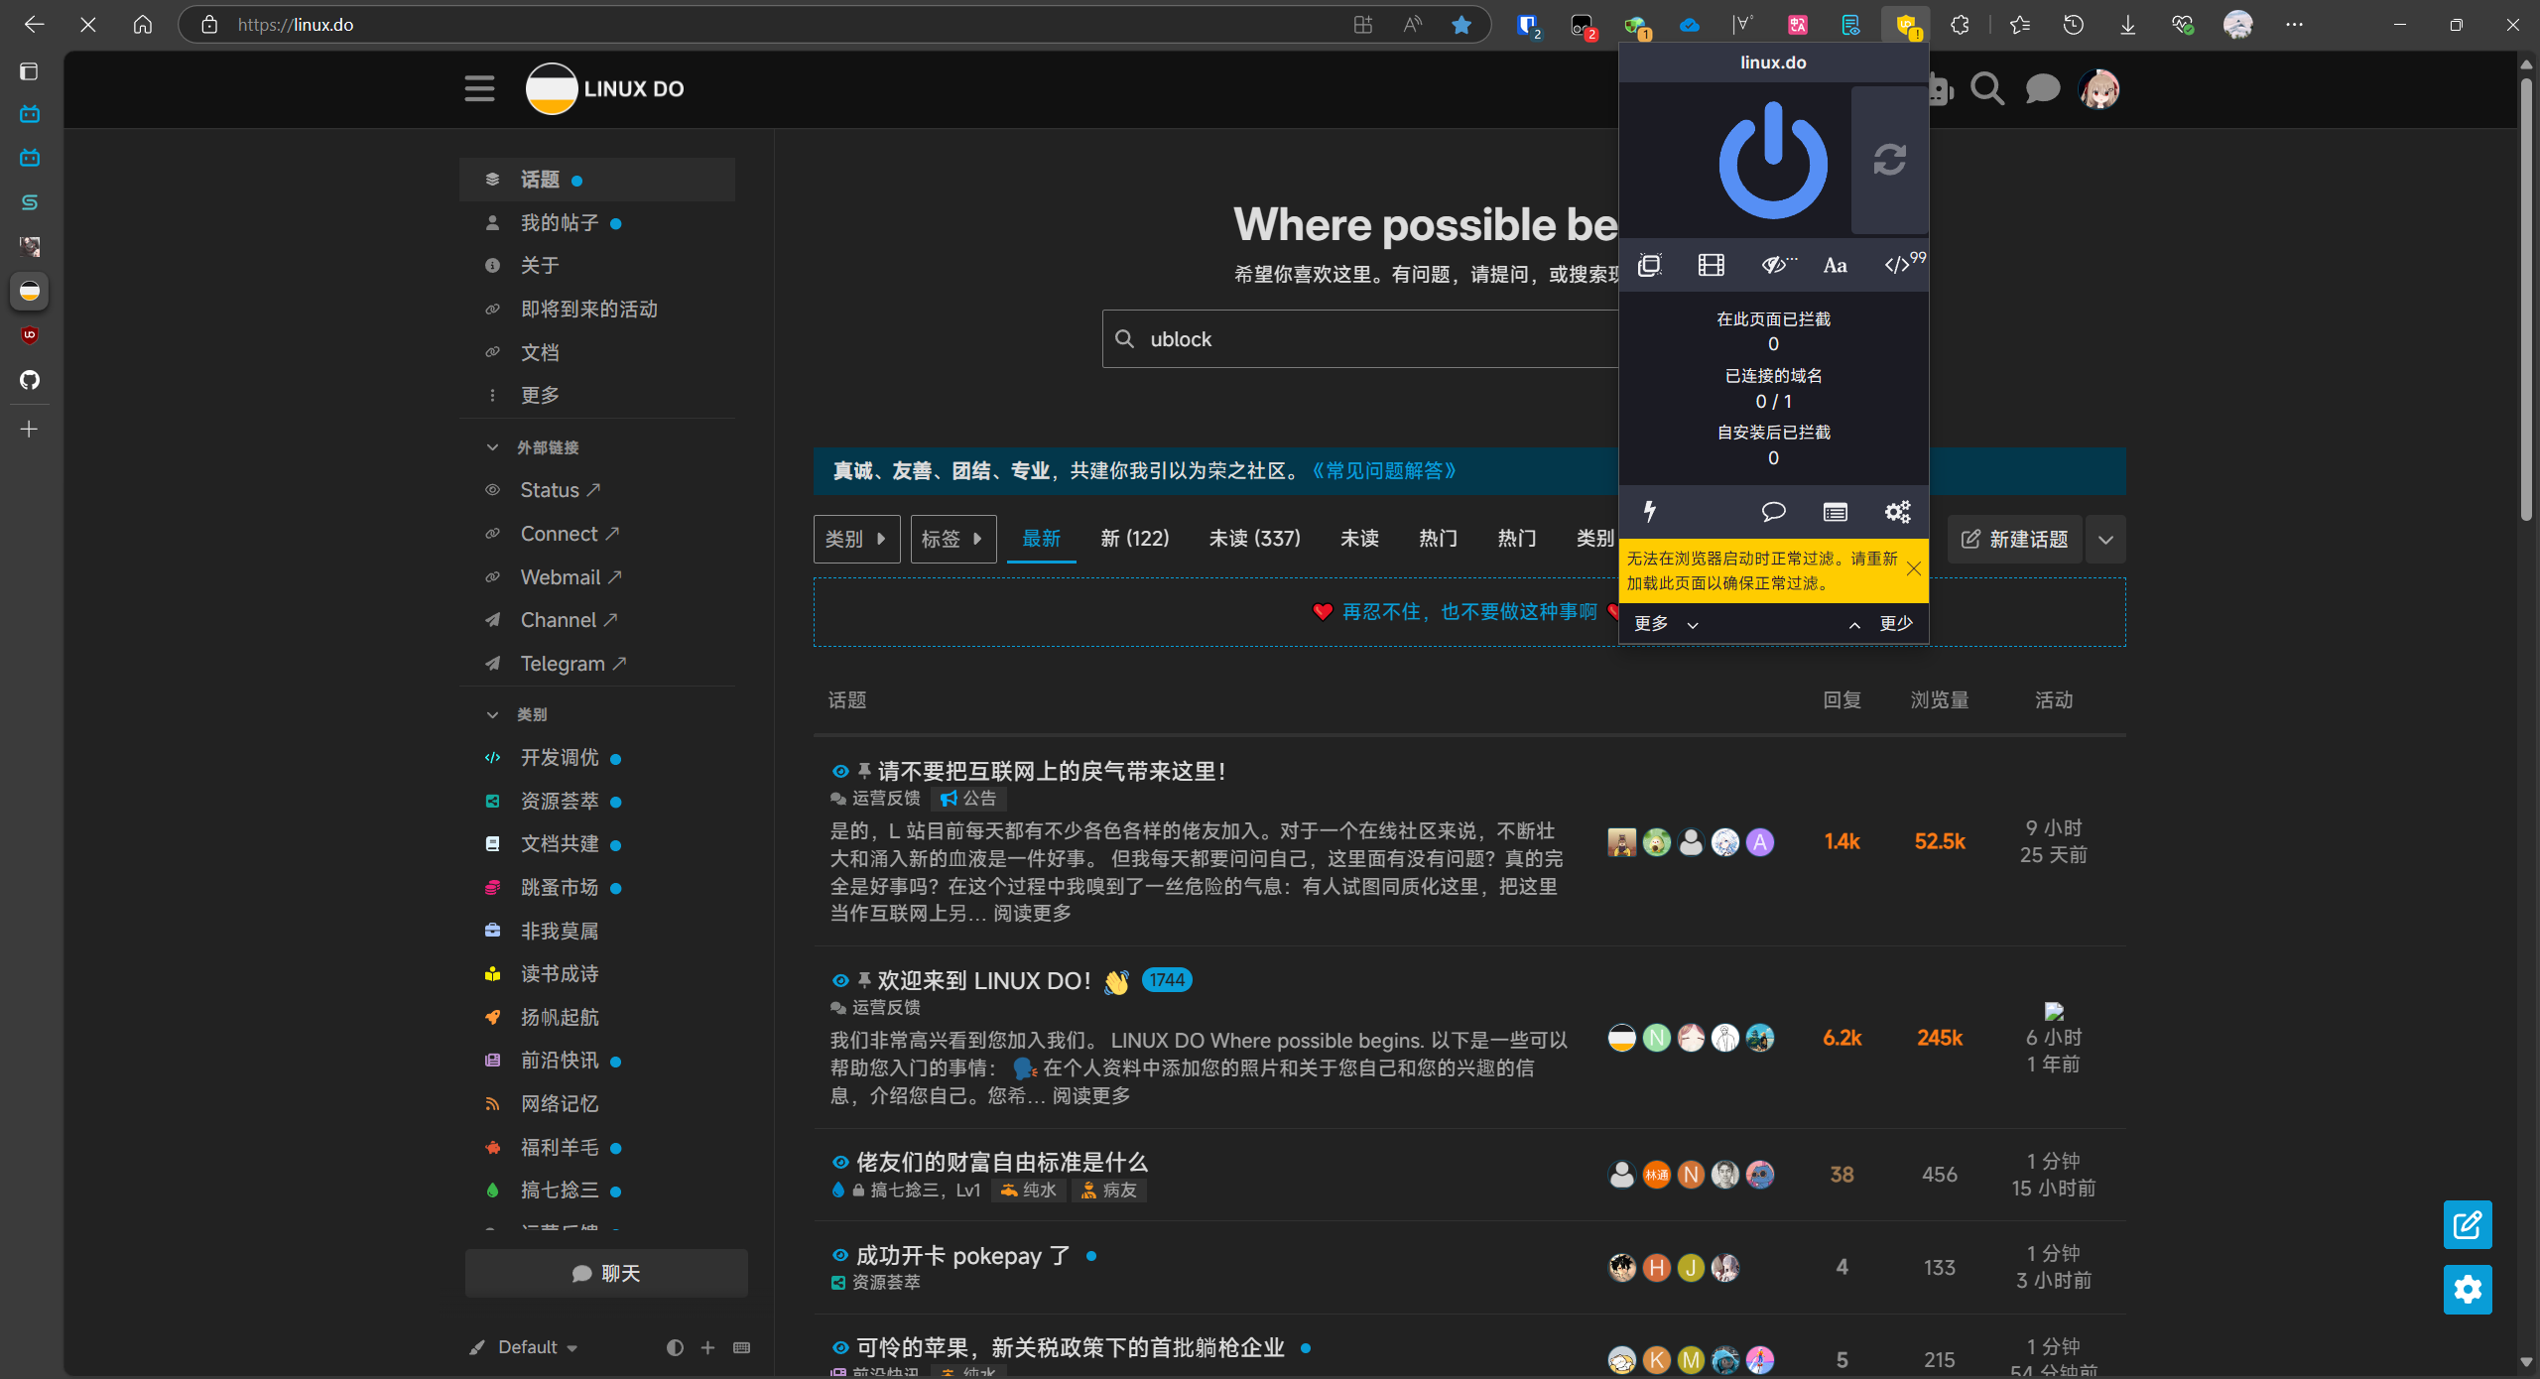Viewport: 2540px width, 1379px height.
Task: Expand uBlock popup with 更多
Action: coord(1667,624)
